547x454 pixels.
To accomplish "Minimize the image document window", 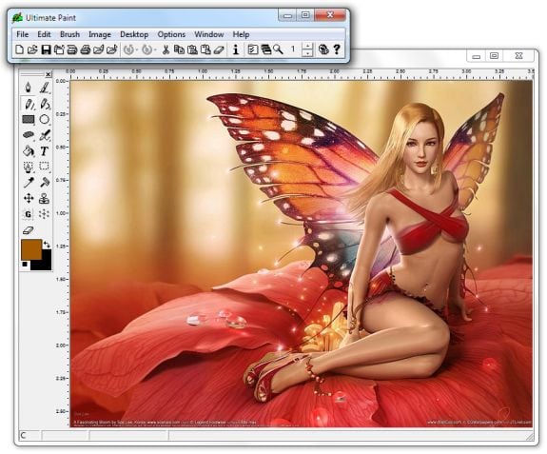I will pyautogui.click(x=477, y=56).
